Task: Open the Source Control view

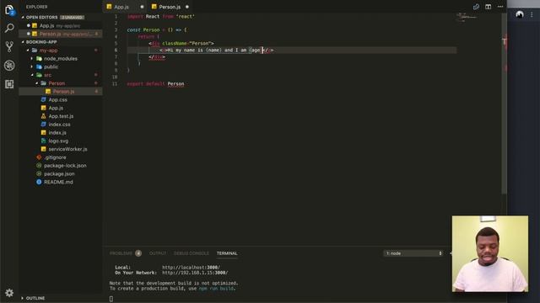Action: point(9,46)
